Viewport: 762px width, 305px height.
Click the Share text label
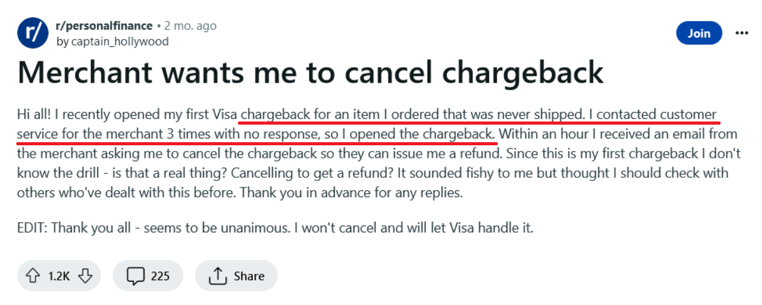(249, 276)
